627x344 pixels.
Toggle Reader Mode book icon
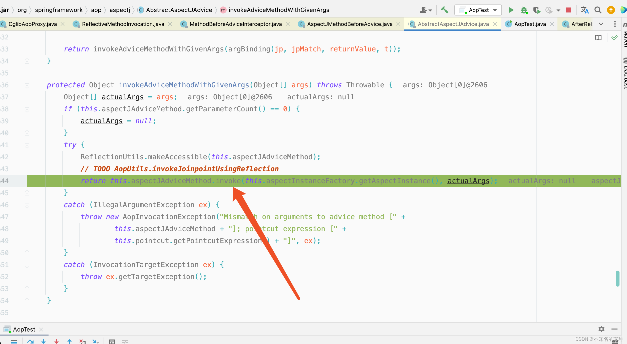coord(598,37)
